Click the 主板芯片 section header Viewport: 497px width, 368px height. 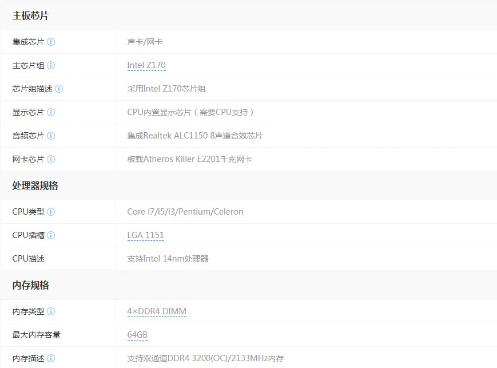tap(30, 15)
